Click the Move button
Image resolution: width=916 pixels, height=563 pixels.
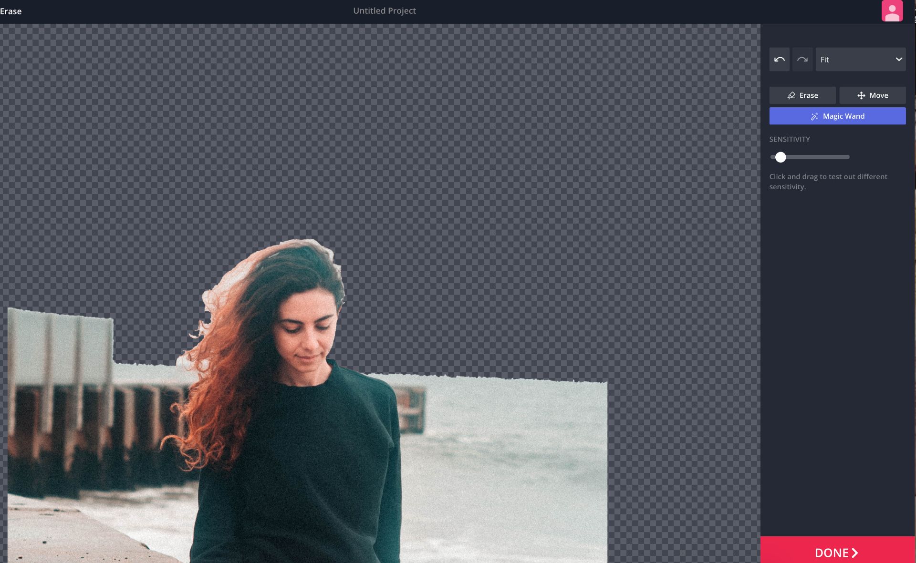click(x=873, y=95)
